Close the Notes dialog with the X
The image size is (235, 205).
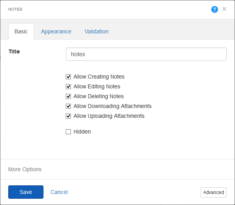(x=224, y=9)
